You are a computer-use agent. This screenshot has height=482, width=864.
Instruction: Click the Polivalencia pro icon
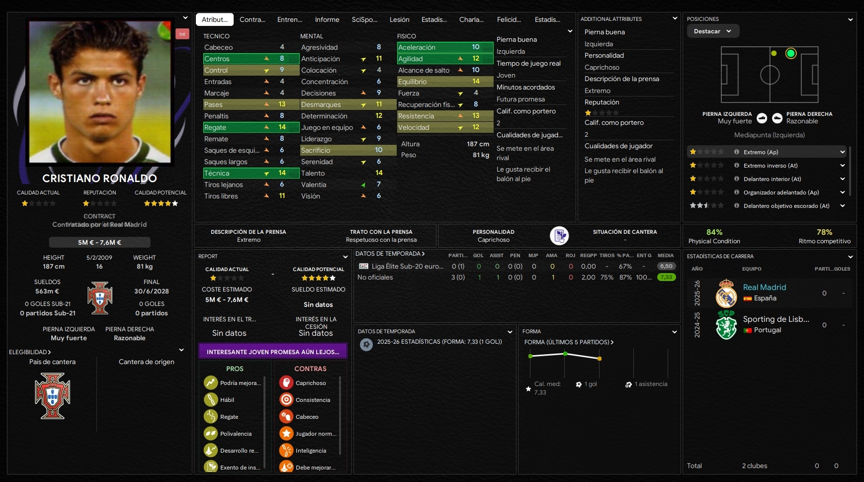tap(211, 433)
